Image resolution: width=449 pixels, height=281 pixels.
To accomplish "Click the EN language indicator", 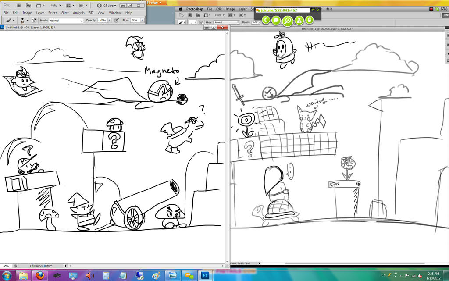I will click(383, 275).
